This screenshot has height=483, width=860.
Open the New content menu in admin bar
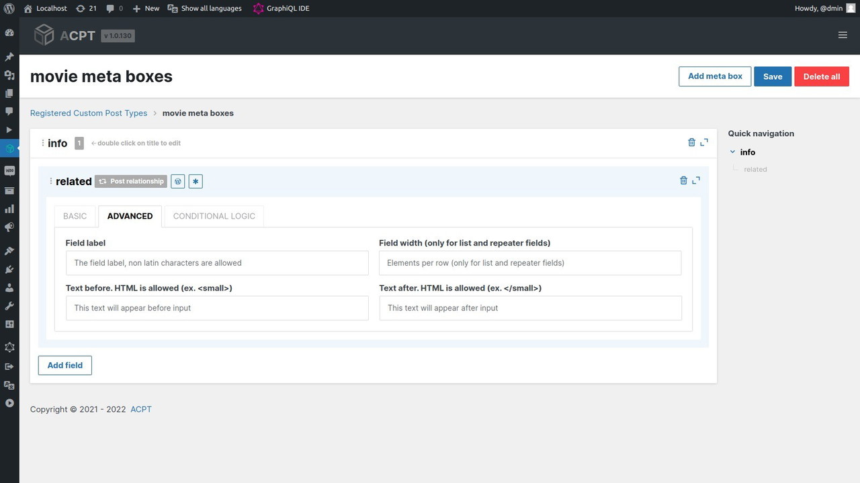click(x=146, y=8)
